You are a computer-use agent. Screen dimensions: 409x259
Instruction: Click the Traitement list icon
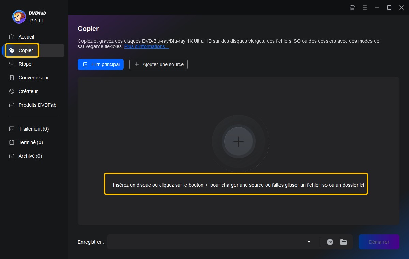(12, 129)
